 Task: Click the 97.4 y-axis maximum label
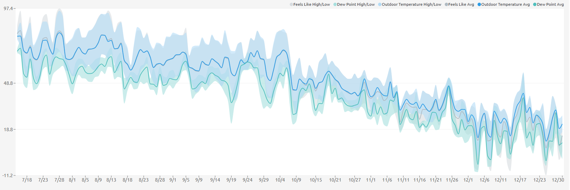point(8,8)
